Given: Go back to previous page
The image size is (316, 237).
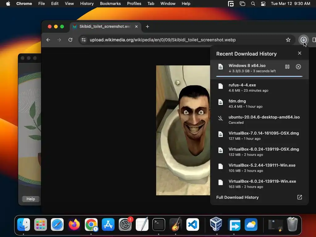Looking at the screenshot, I should 48,40.
